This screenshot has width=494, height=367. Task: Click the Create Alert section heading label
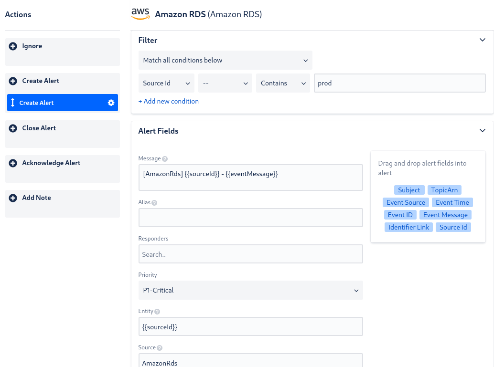[41, 81]
